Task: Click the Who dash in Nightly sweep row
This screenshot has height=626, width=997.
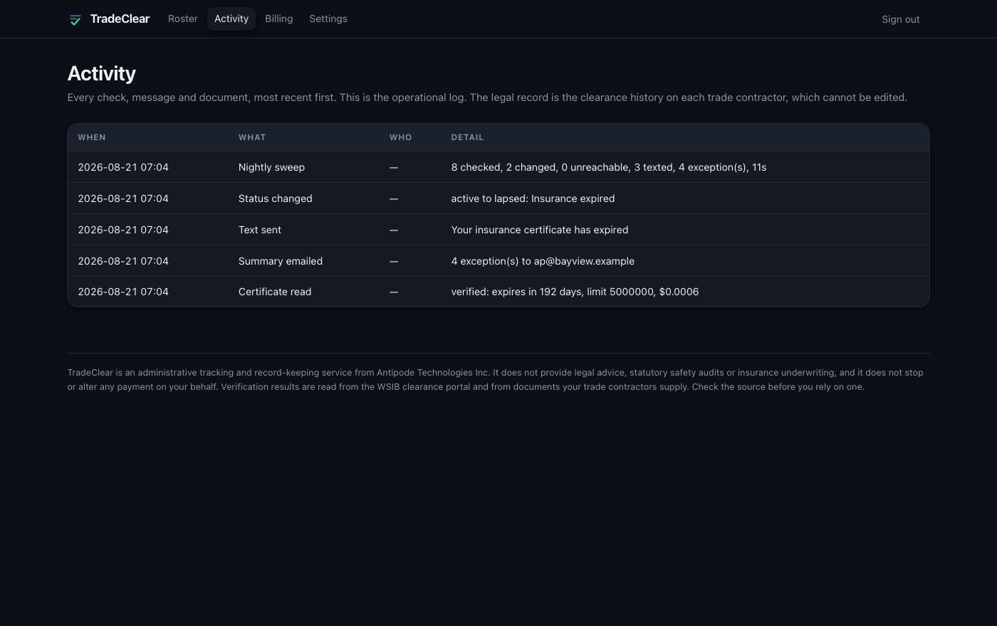Action: click(394, 167)
